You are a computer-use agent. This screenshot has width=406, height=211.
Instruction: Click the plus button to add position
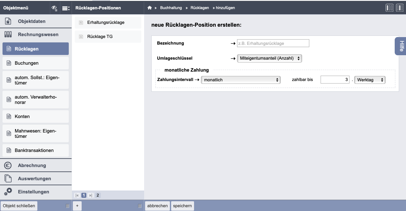(x=77, y=206)
